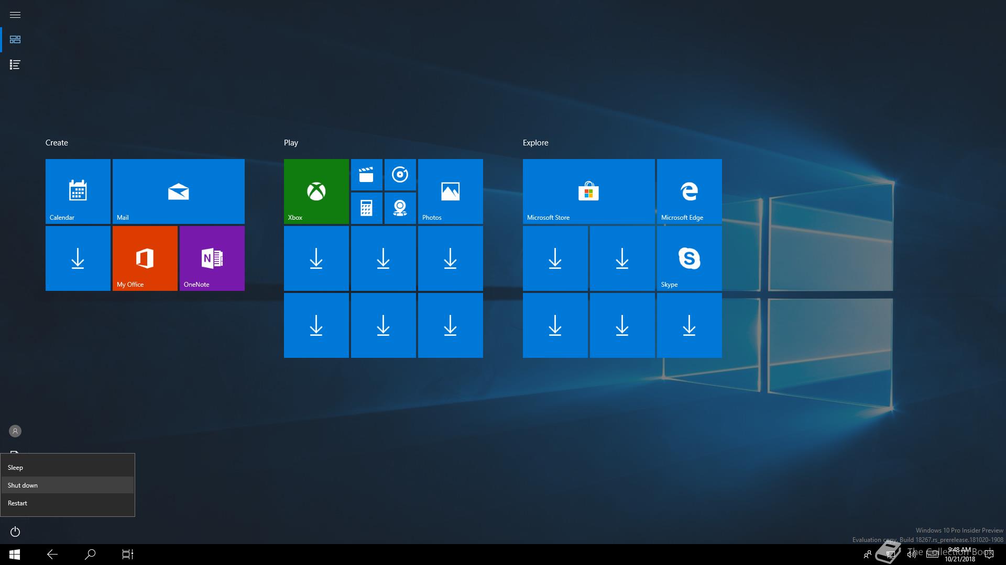Open Search from the taskbar magnifier
The image size is (1006, 565).
[x=90, y=555]
